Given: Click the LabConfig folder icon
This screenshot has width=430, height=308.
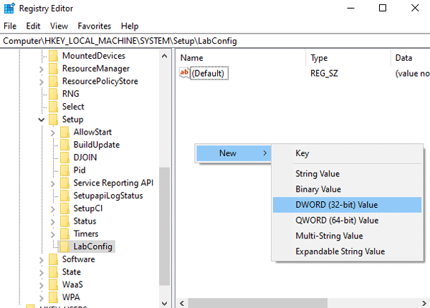Looking at the screenshot, I should [x=64, y=246].
